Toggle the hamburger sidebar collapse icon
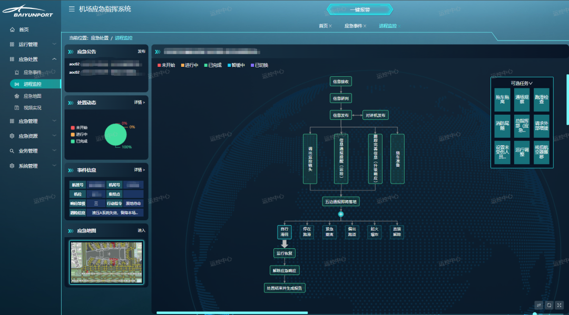The width and height of the screenshot is (569, 315). [72, 9]
